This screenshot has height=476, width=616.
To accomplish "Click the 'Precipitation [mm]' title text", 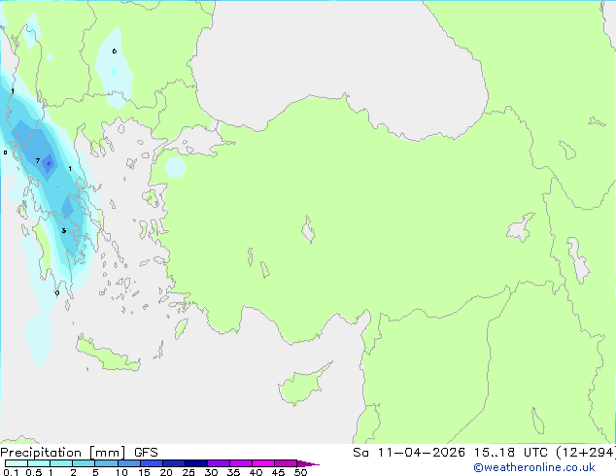I will click(x=63, y=453).
